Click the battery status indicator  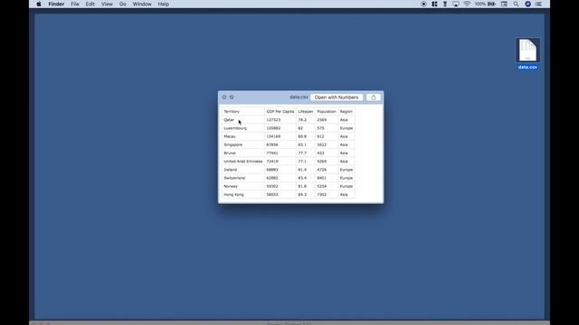coord(485,4)
